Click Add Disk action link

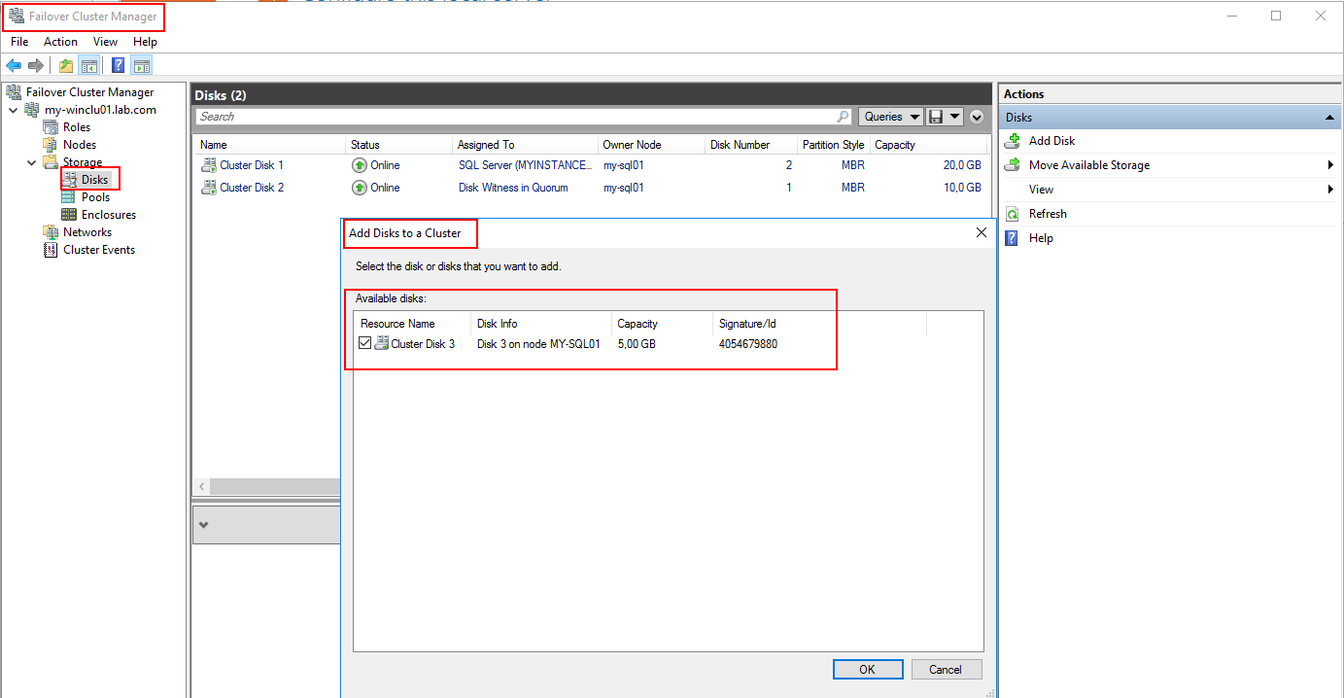pos(1051,141)
